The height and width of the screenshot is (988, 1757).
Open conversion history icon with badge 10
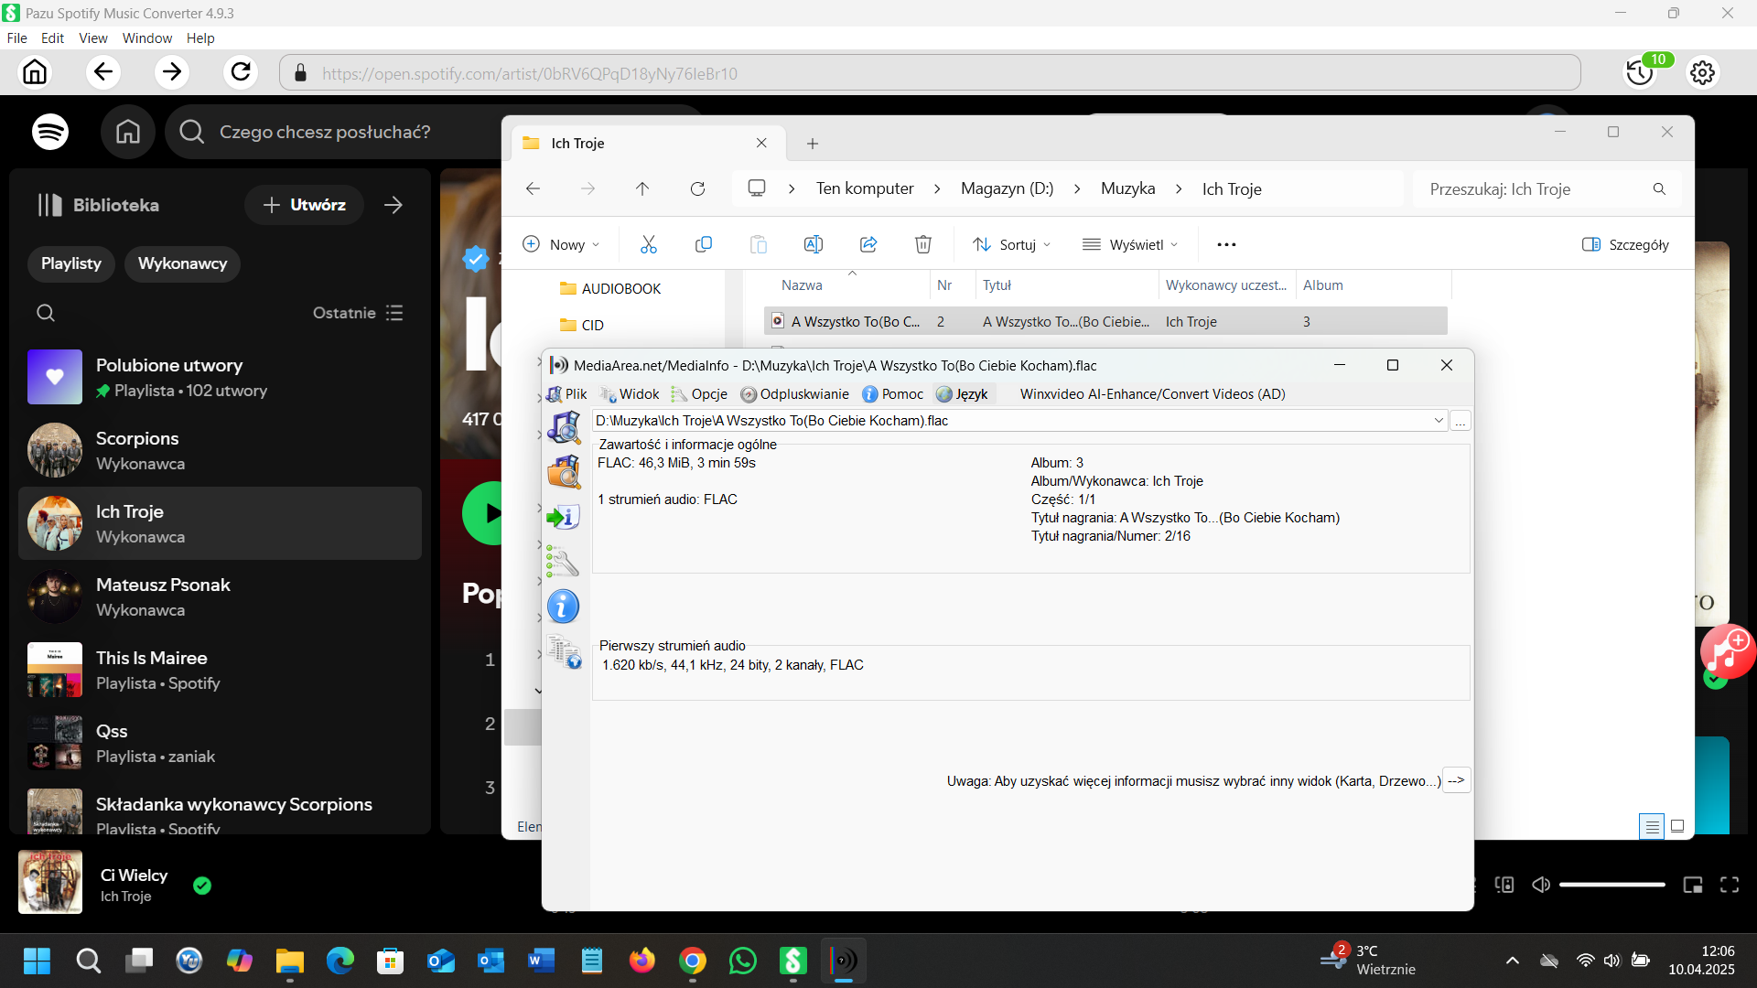pyautogui.click(x=1640, y=72)
